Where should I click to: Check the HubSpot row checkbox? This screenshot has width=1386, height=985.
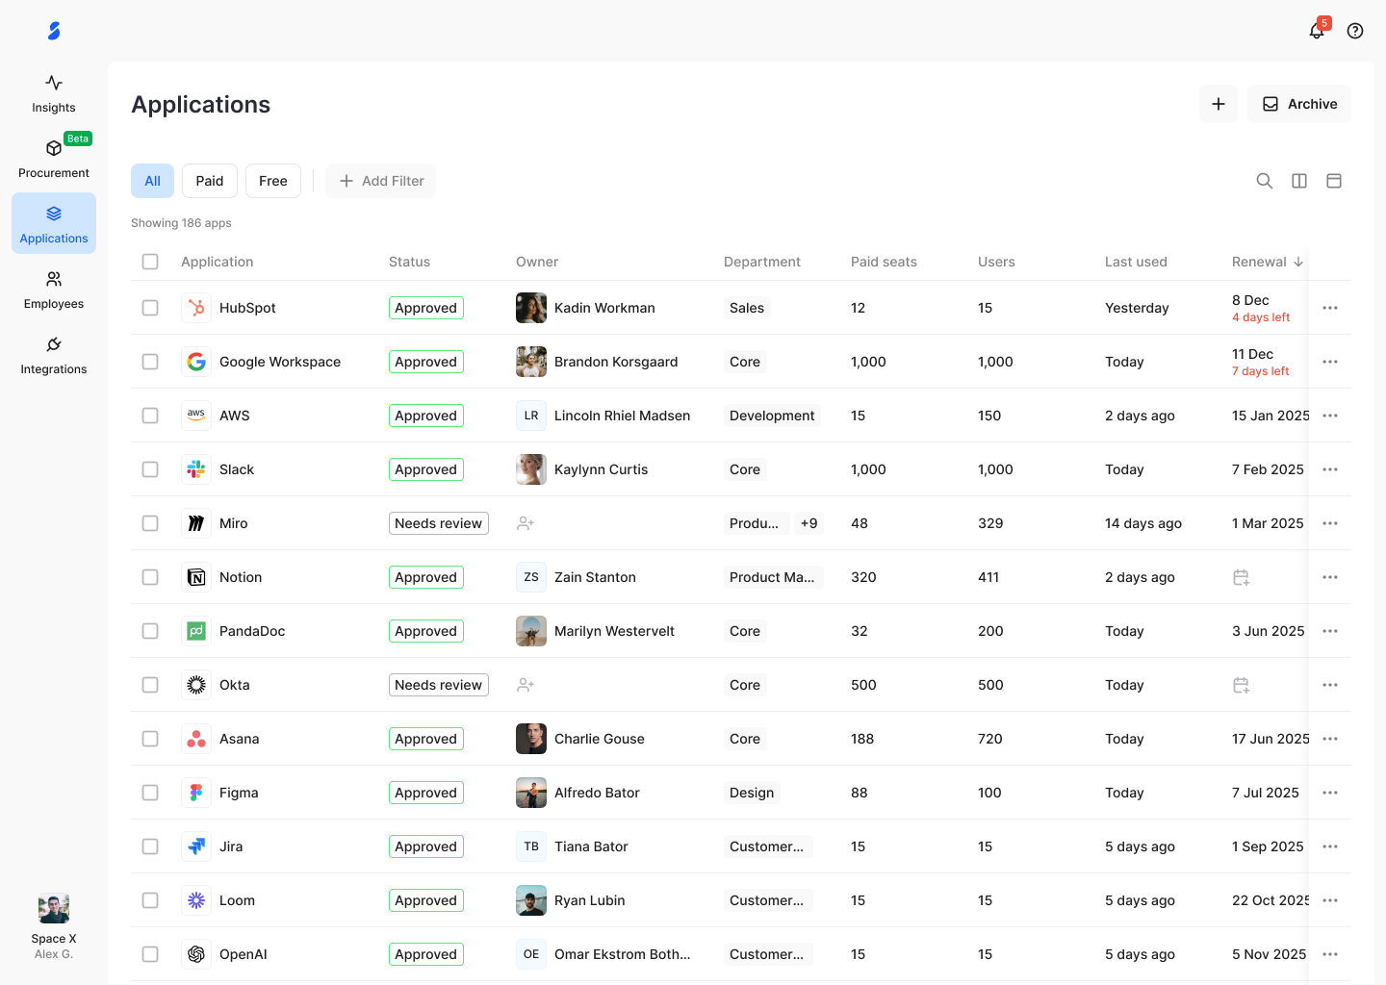pyautogui.click(x=150, y=308)
